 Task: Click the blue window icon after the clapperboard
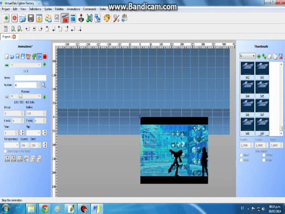click(x=73, y=18)
